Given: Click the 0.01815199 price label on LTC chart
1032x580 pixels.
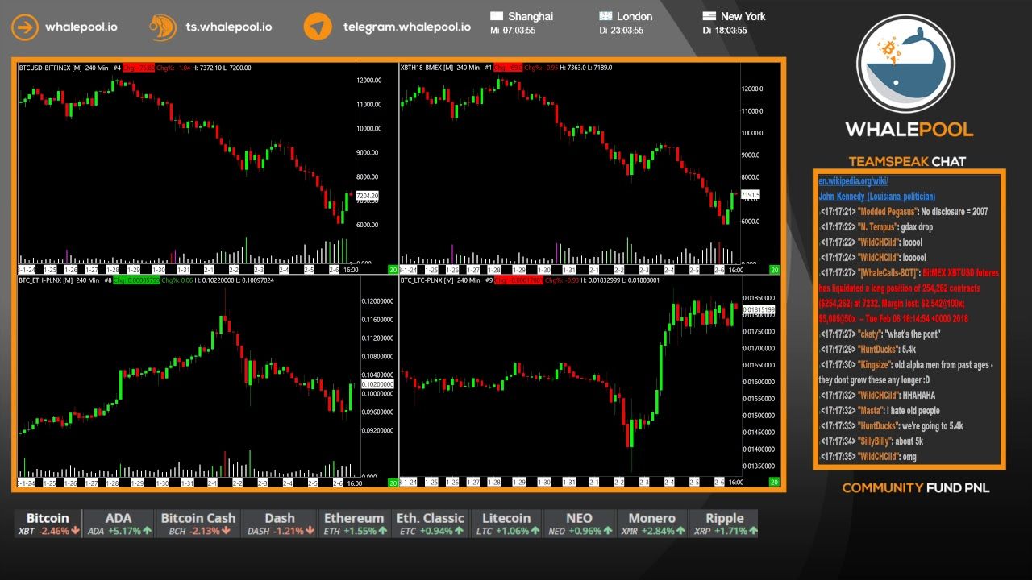Looking at the screenshot, I should 759,309.
